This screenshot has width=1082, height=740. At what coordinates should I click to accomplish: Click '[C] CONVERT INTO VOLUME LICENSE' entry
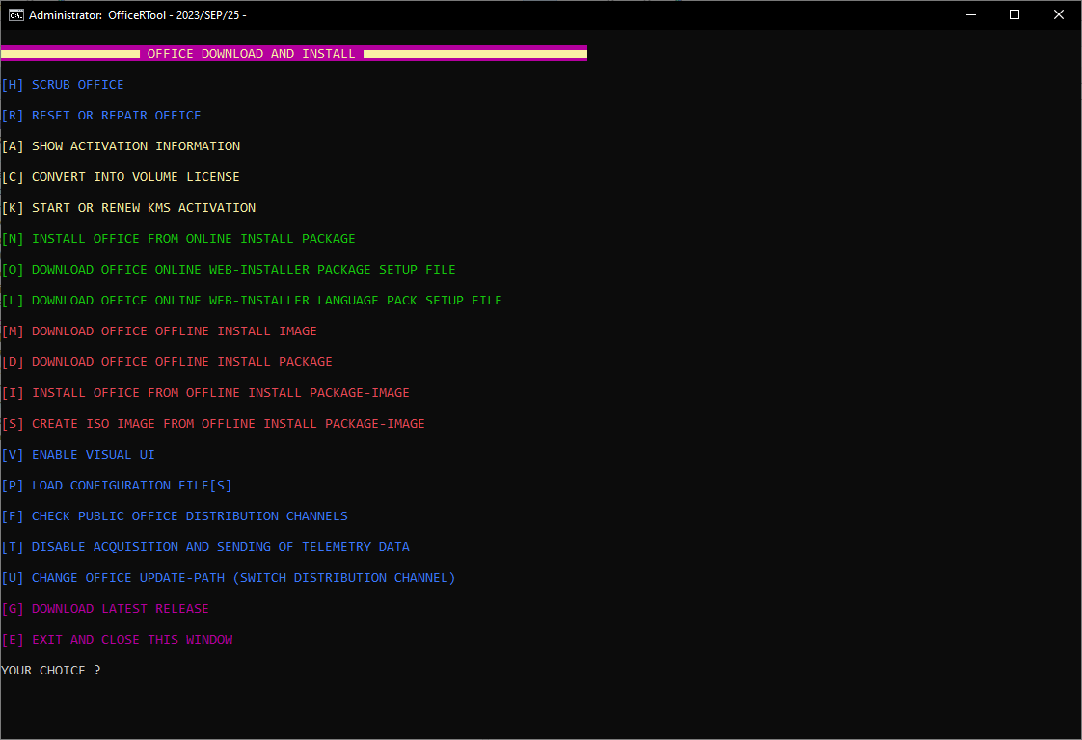pos(121,177)
